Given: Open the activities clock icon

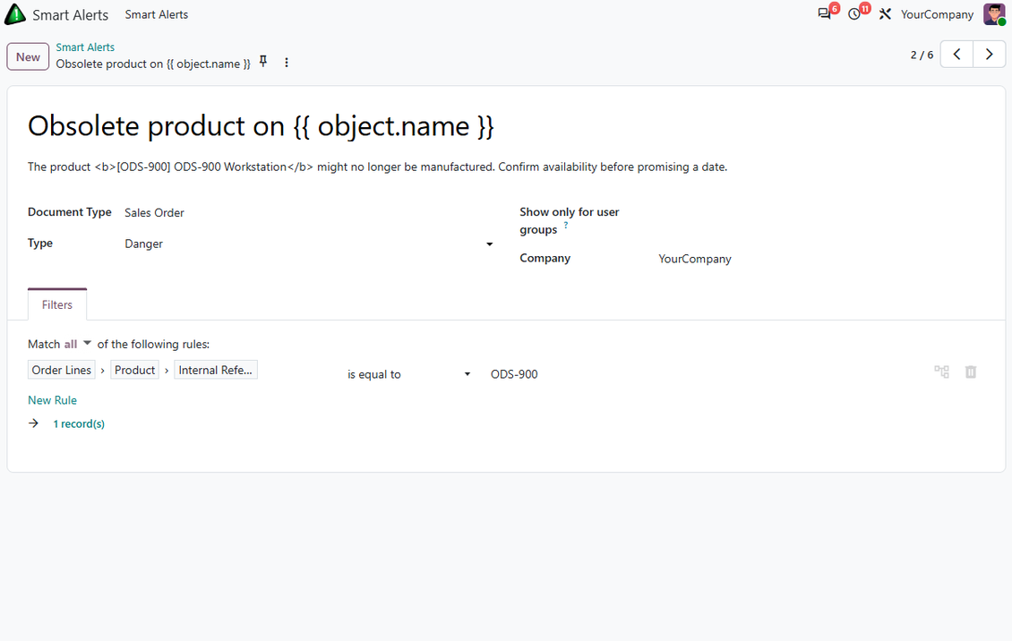Looking at the screenshot, I should pyautogui.click(x=854, y=14).
